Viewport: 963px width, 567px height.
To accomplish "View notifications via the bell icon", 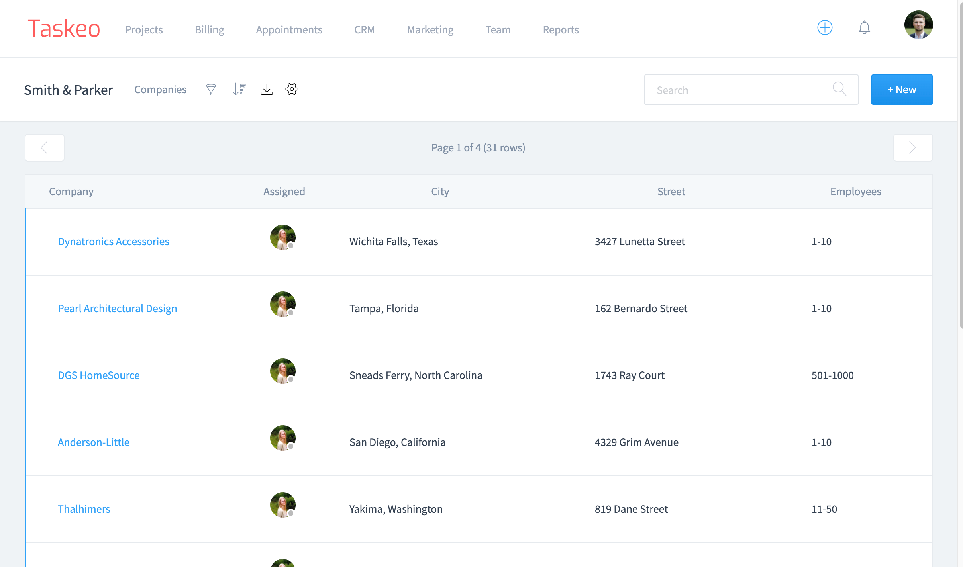I will [864, 27].
